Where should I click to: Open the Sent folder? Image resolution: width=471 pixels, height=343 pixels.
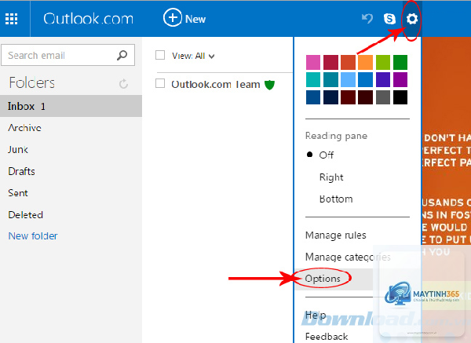(x=18, y=193)
